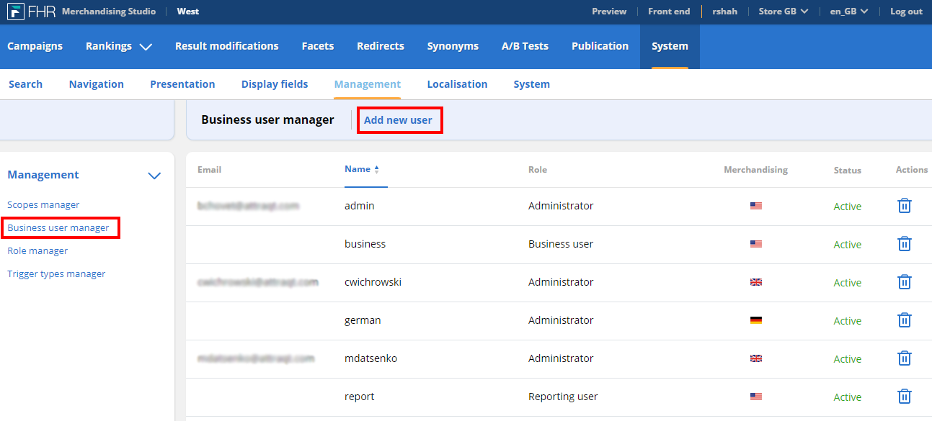Open Role manager in sidebar
Screen dimensions: 932x421
(x=37, y=251)
